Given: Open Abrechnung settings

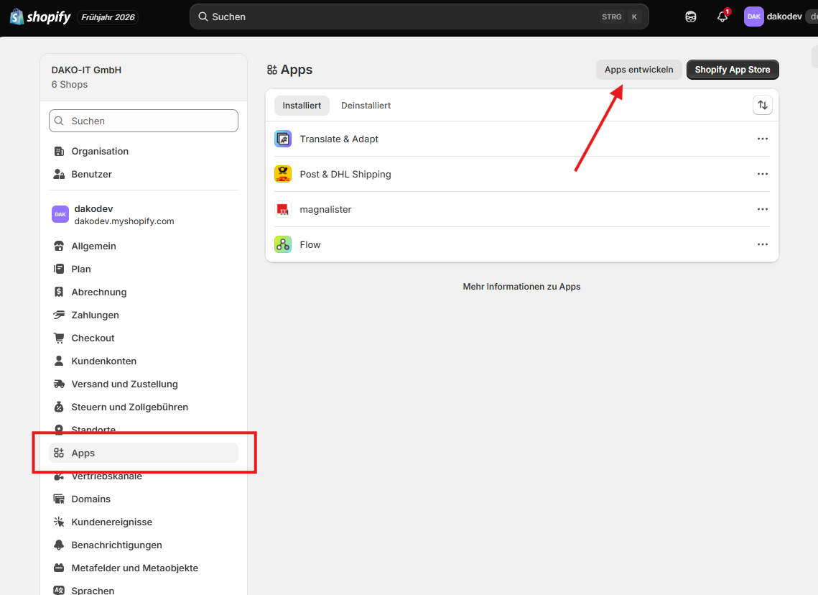Looking at the screenshot, I should click(144, 292).
